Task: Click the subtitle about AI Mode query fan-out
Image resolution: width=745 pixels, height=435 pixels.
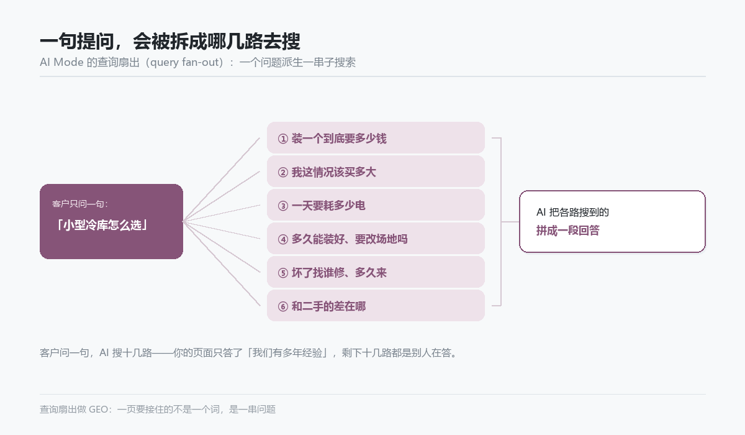Action: [197, 63]
